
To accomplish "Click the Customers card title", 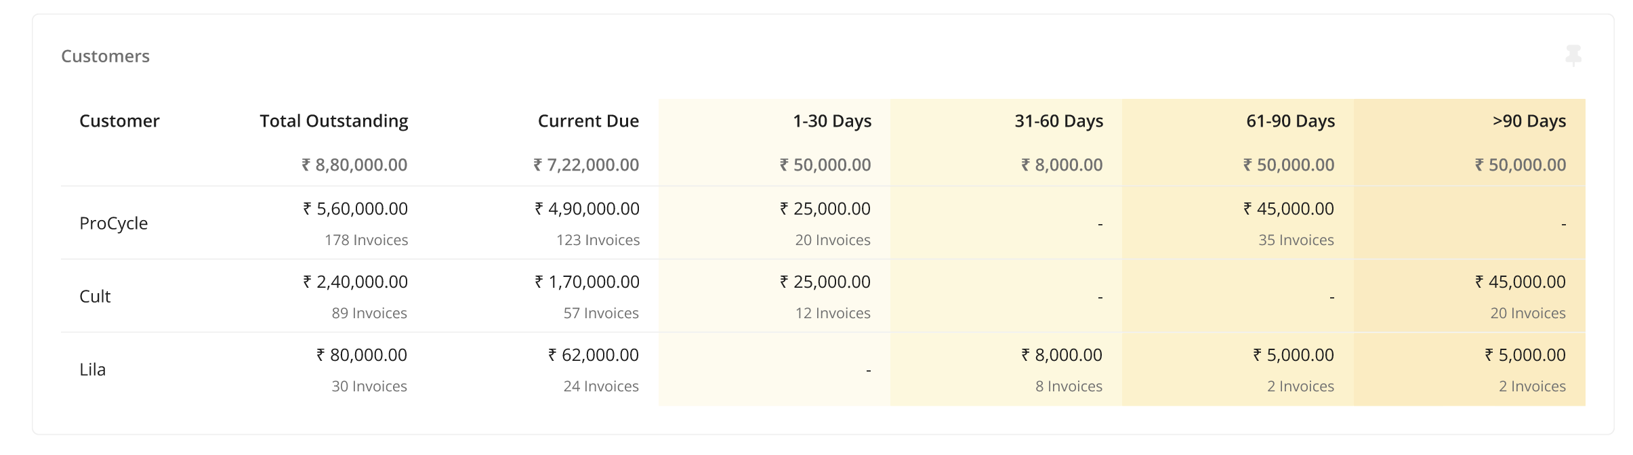I will click(105, 56).
